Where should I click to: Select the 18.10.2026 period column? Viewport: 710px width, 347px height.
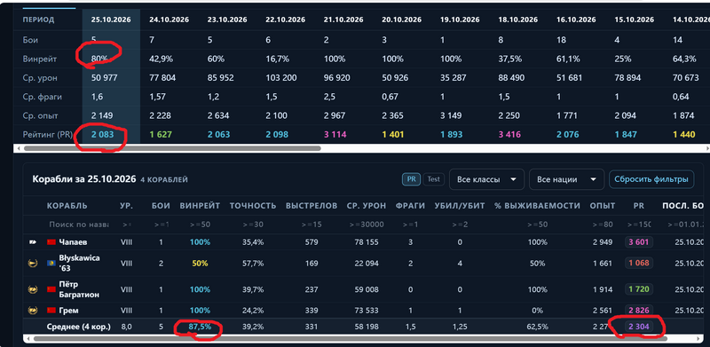click(518, 20)
